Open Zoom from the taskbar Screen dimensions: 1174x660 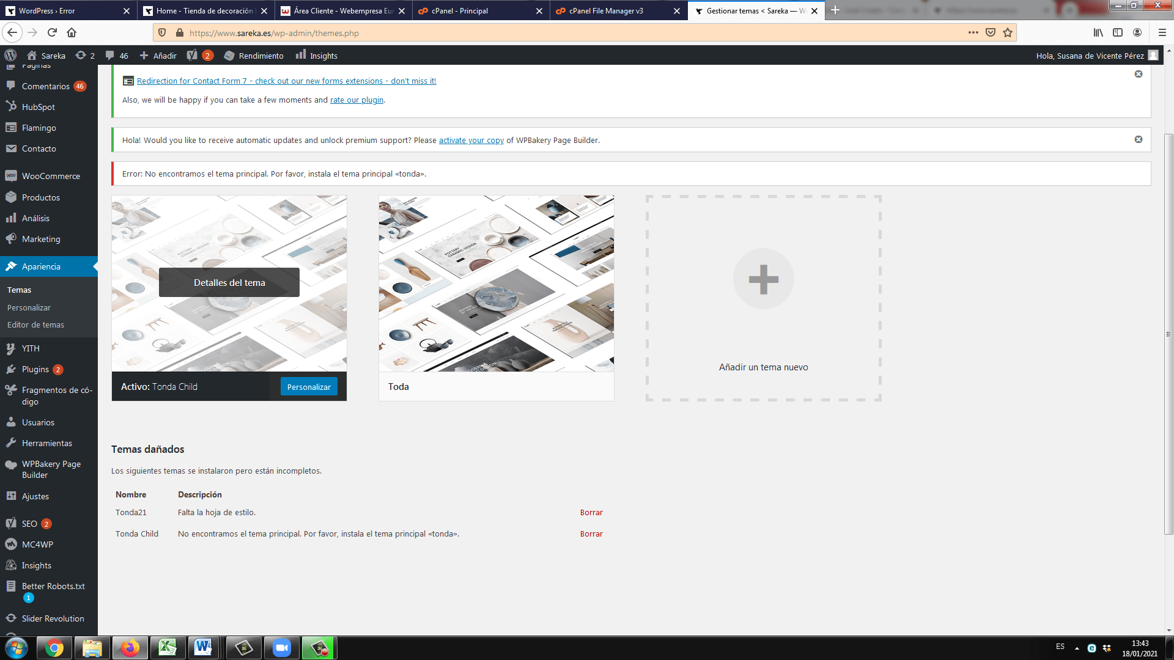point(282,648)
